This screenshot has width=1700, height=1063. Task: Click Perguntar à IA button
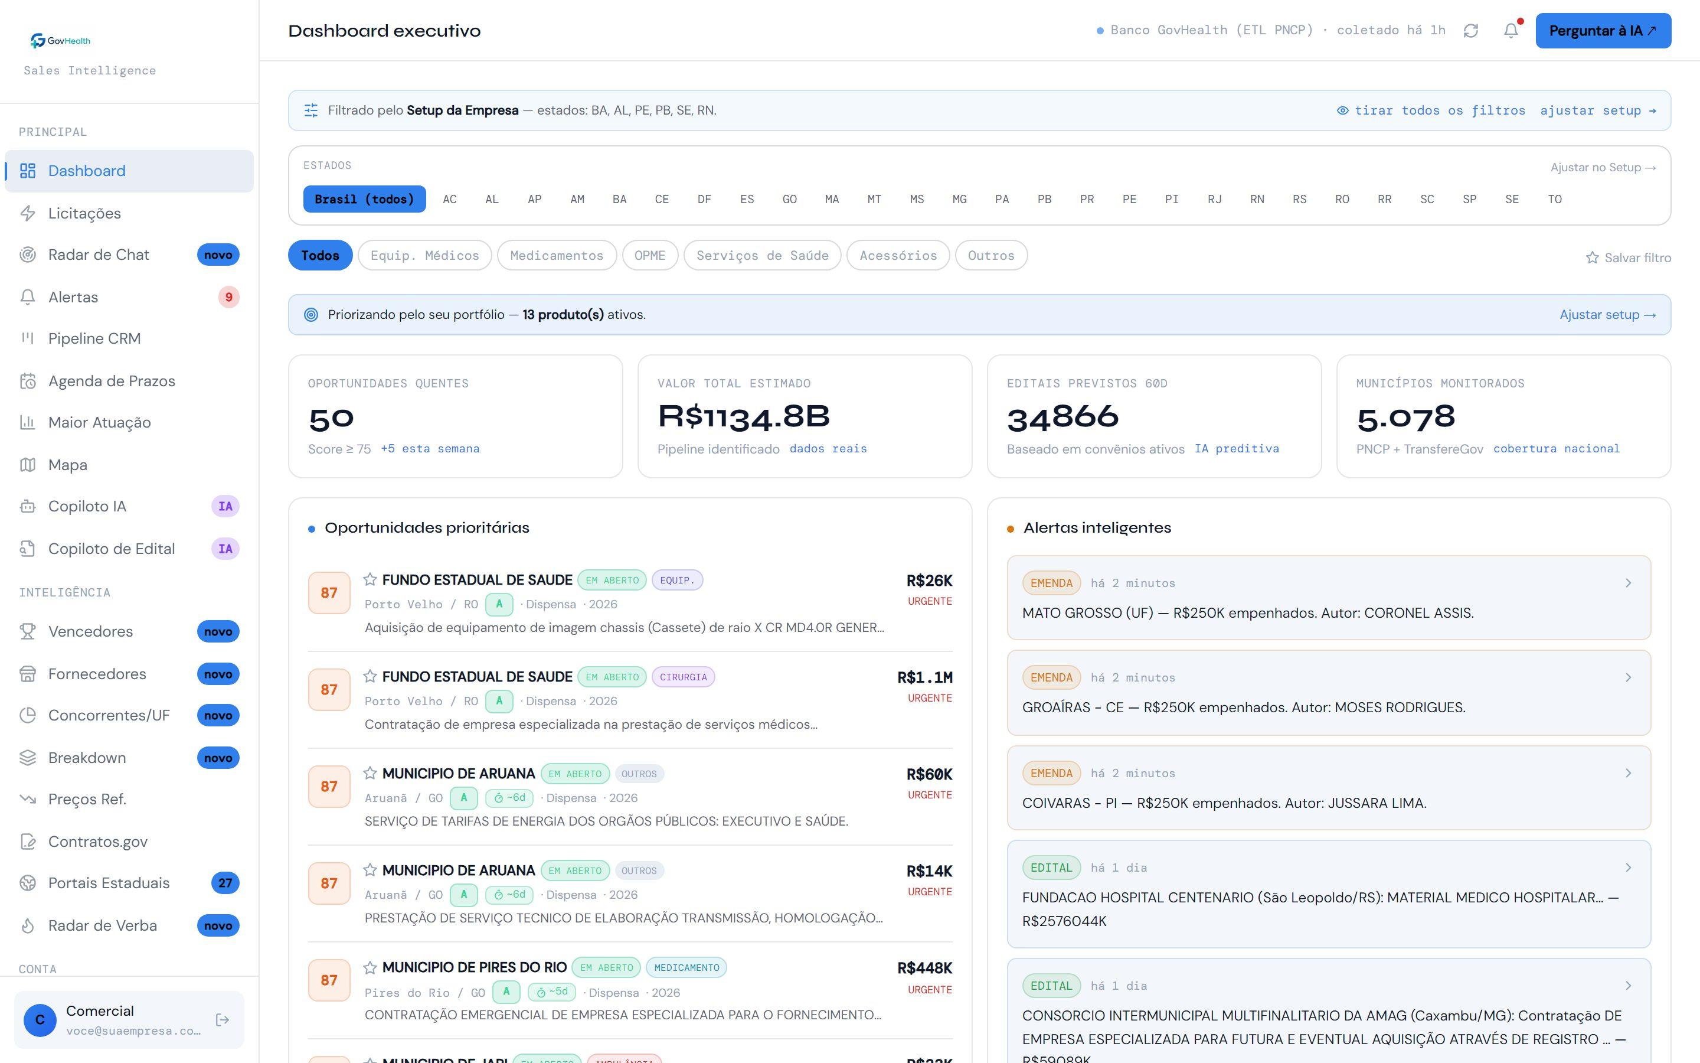1603,30
